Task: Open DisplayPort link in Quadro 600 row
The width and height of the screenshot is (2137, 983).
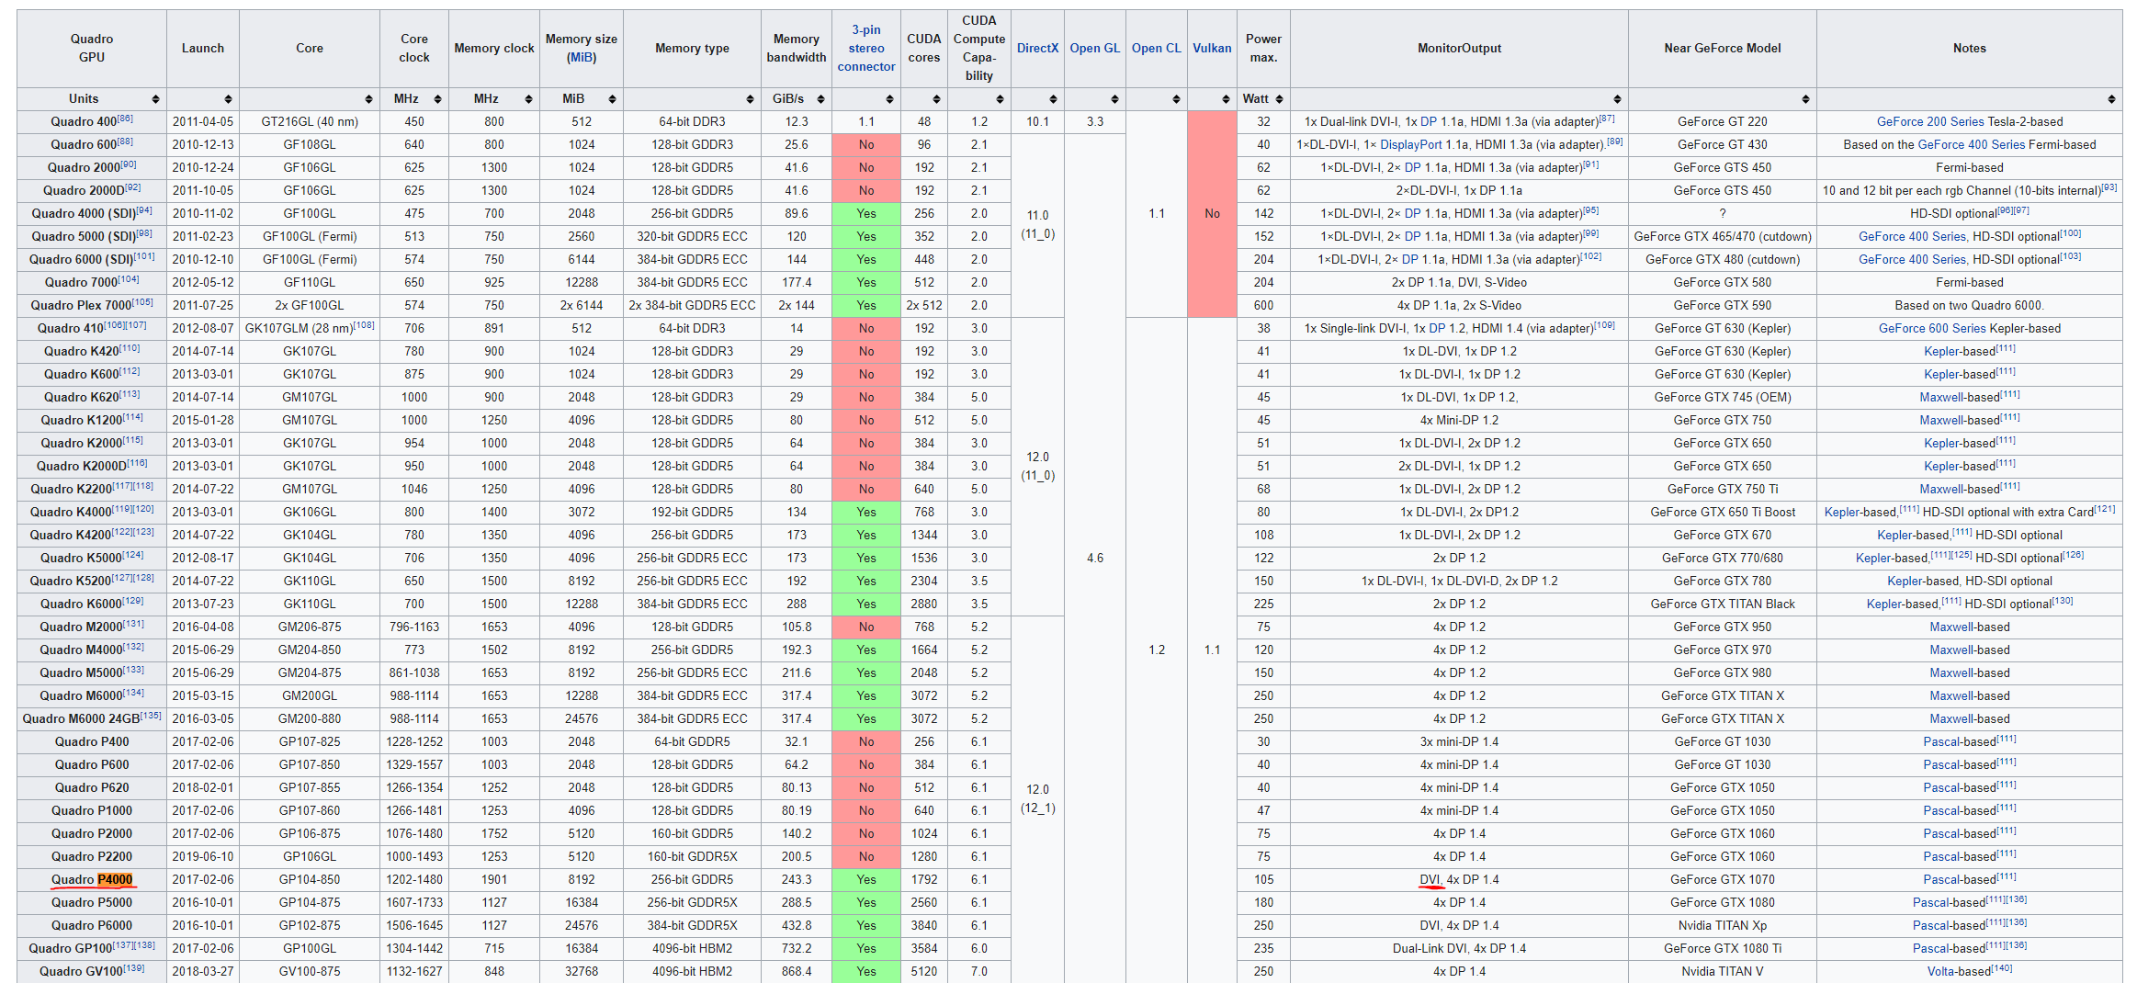Action: click(1410, 145)
